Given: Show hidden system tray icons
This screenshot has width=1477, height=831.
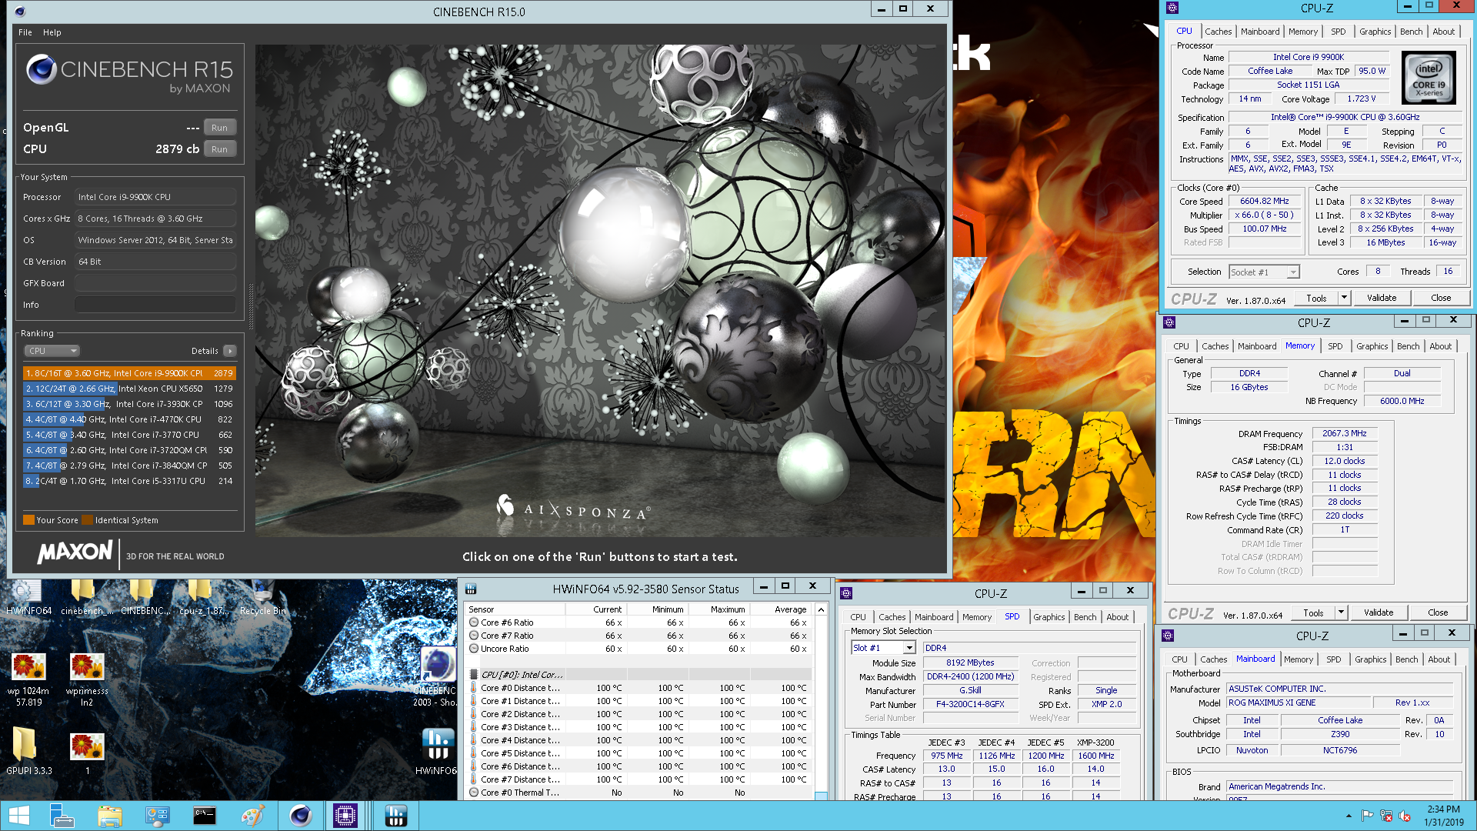Looking at the screenshot, I should pyautogui.click(x=1349, y=816).
